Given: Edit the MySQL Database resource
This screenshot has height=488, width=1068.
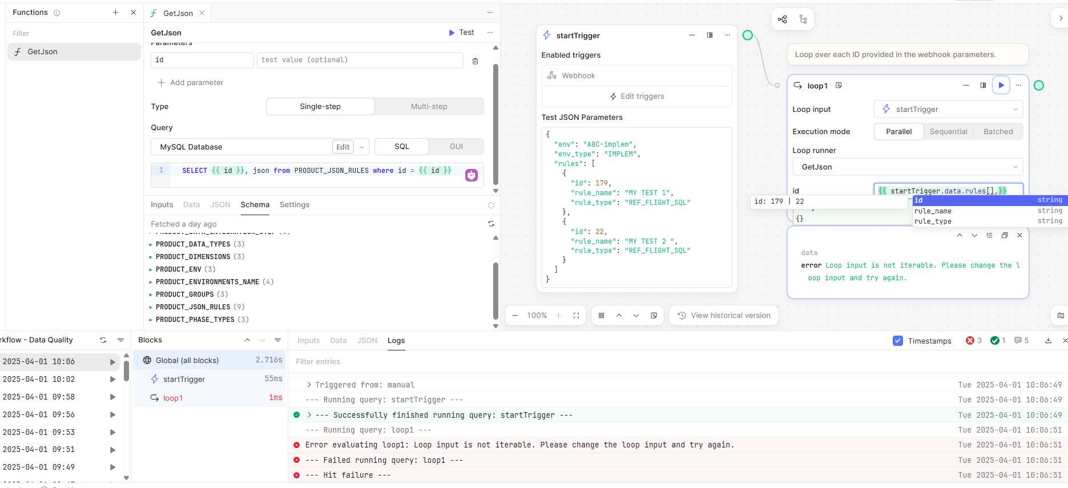Looking at the screenshot, I should [x=343, y=147].
